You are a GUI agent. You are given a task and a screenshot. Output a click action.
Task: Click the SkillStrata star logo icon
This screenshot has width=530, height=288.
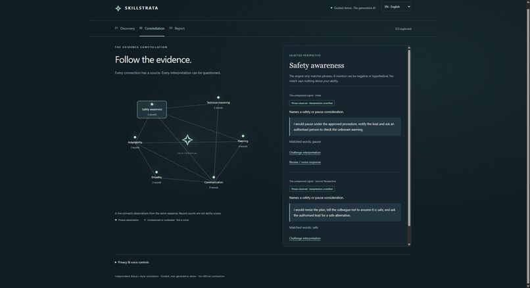point(118,8)
